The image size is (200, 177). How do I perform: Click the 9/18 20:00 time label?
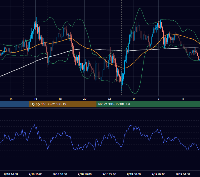coord(85,174)
